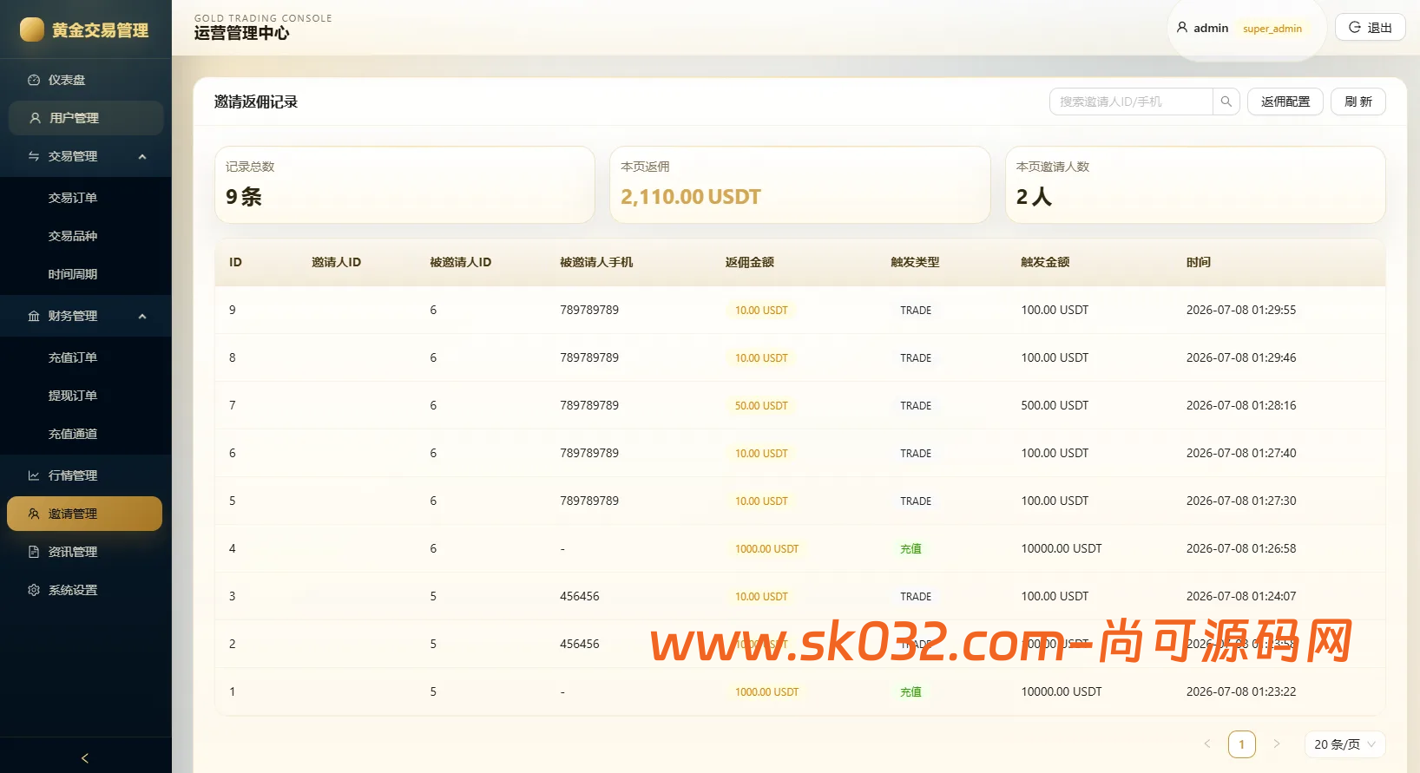This screenshot has height=773, width=1420.
Task: Collapse the 交易管理 submenu chevron
Action: pyautogui.click(x=142, y=156)
